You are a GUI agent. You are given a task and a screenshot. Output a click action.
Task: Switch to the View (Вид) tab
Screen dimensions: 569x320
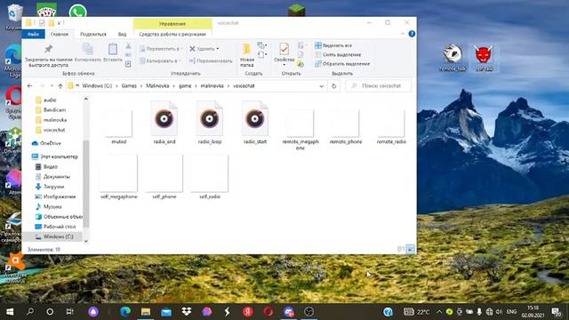coord(123,34)
